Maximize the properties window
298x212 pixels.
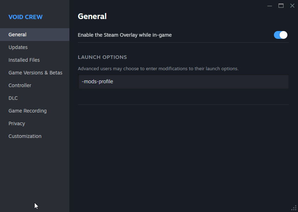click(281, 6)
